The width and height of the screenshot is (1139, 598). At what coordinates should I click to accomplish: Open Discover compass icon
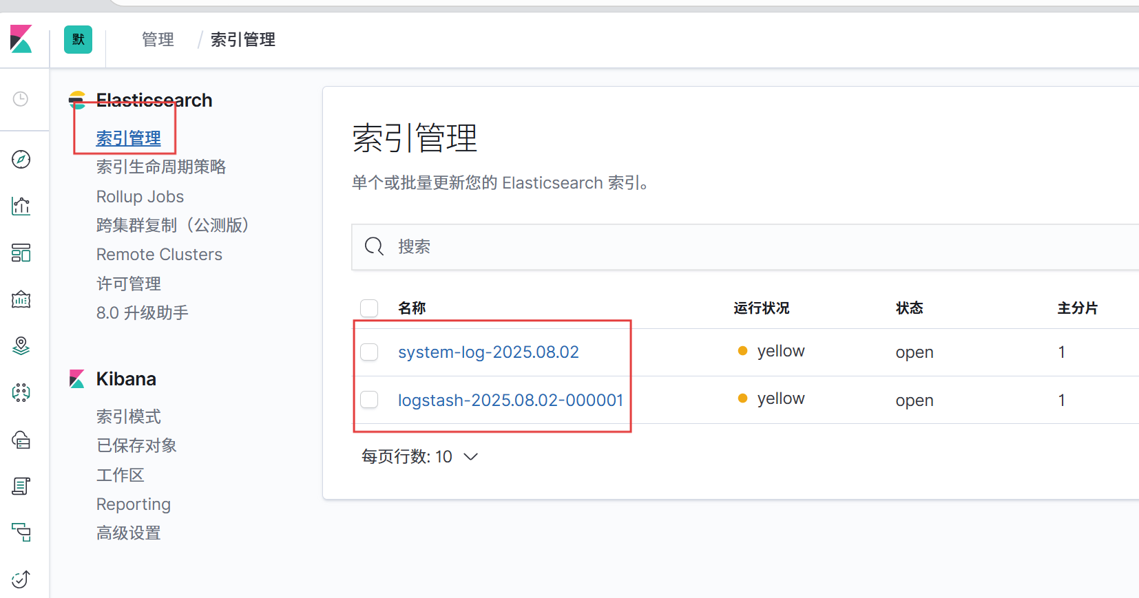21,160
